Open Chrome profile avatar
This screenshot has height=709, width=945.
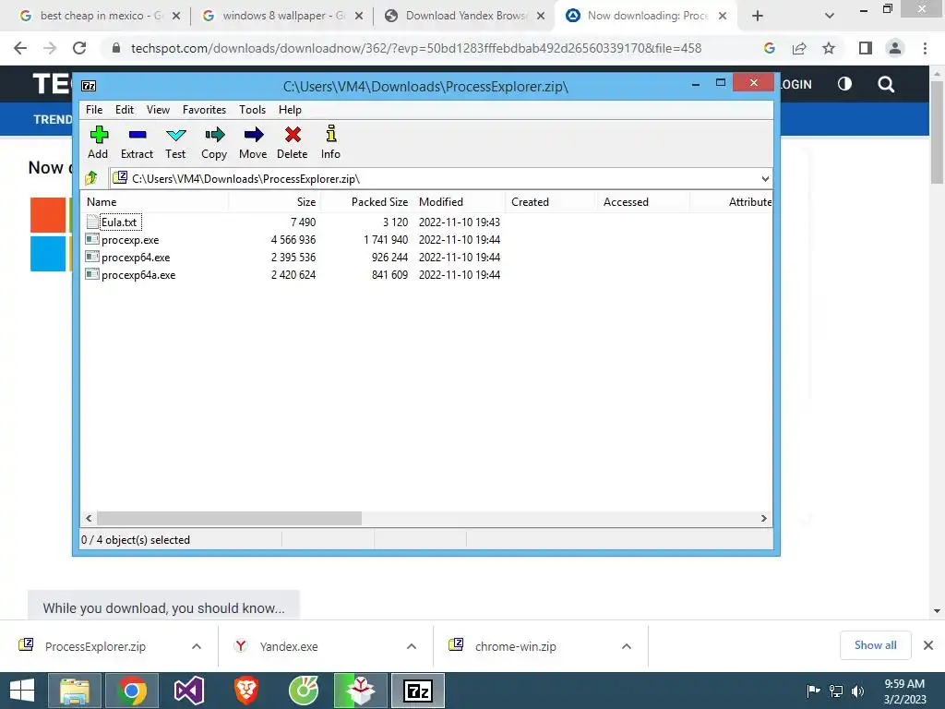click(895, 48)
